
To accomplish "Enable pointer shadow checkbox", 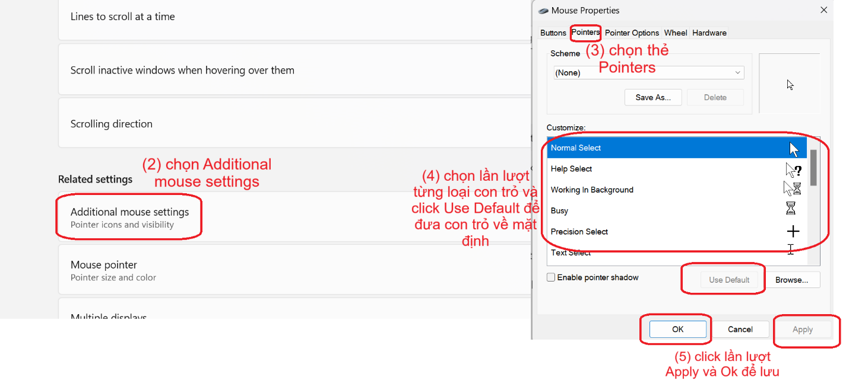I will click(551, 277).
